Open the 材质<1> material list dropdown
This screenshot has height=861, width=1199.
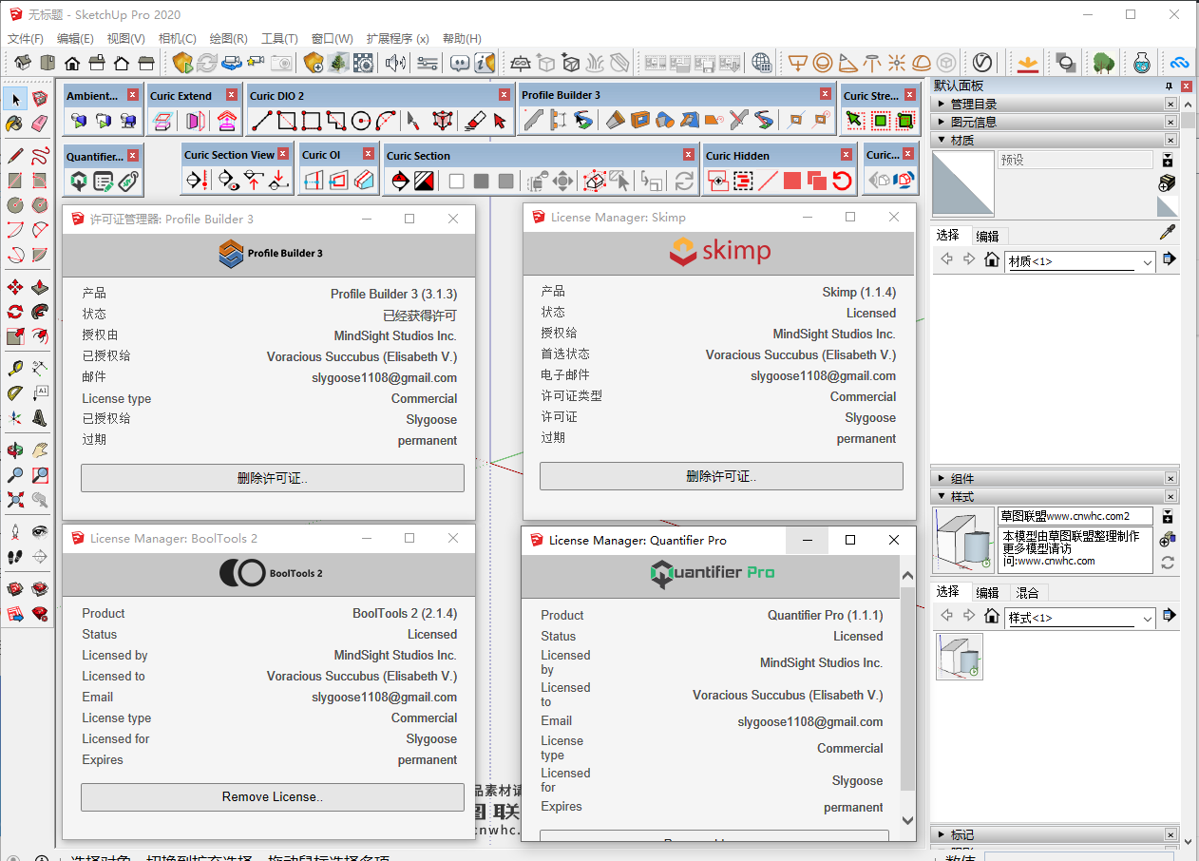pyautogui.click(x=1147, y=261)
